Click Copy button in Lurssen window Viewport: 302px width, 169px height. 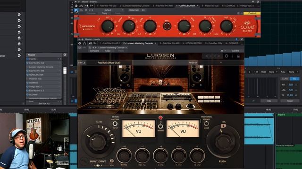(108, 51)
